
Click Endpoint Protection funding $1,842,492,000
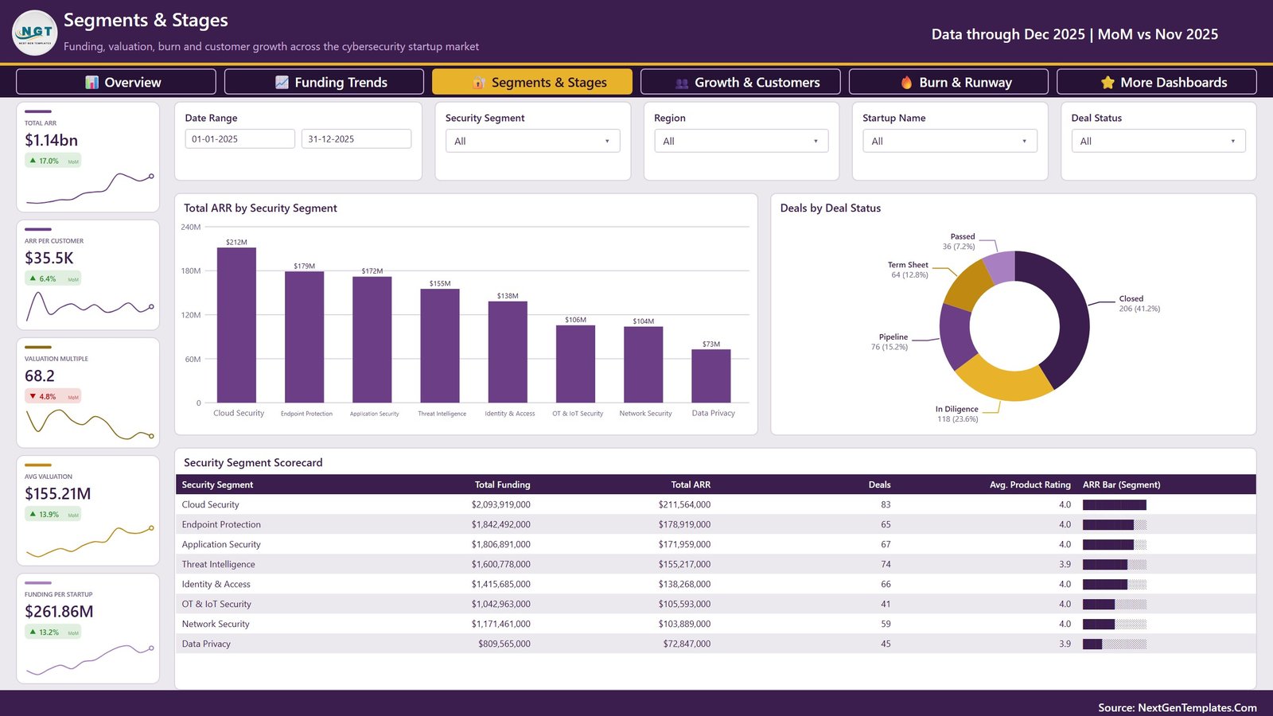pos(500,524)
